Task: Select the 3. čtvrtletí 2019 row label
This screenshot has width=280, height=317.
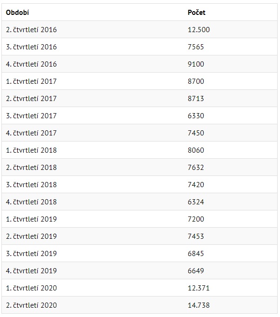Action: pyautogui.click(x=31, y=254)
